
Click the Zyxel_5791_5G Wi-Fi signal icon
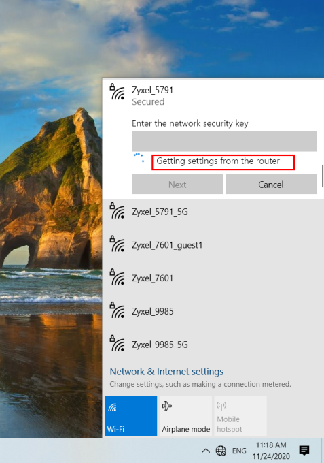118,211
